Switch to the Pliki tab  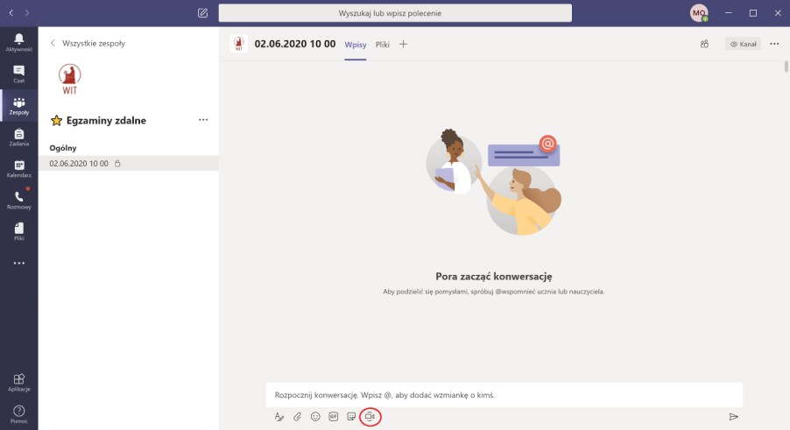pos(383,45)
